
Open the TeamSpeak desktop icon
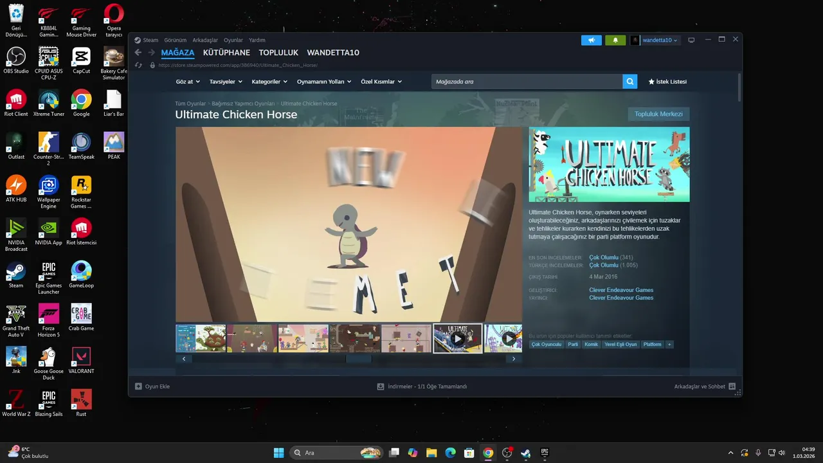81,146
